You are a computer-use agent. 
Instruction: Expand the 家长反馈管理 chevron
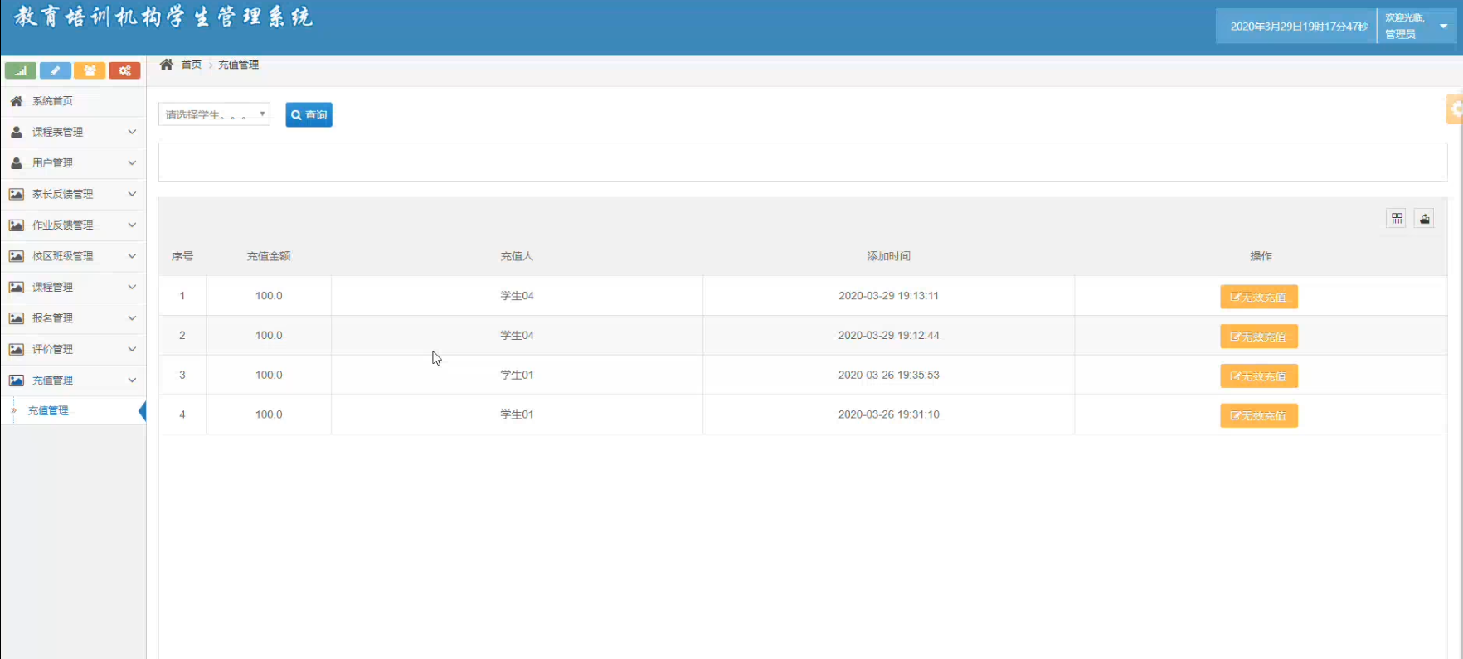pos(132,194)
